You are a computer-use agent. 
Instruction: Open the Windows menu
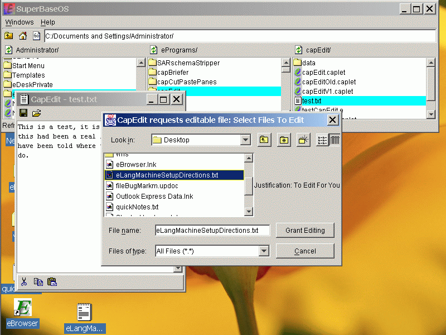point(20,22)
